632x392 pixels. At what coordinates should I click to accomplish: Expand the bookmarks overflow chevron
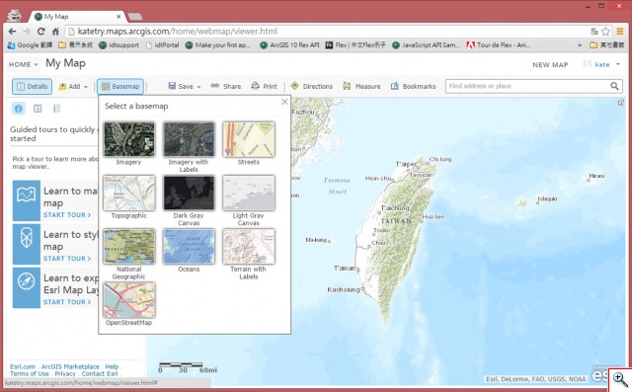pyautogui.click(x=580, y=45)
